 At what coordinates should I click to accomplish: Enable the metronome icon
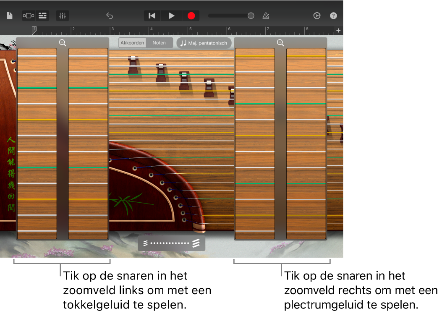click(266, 16)
